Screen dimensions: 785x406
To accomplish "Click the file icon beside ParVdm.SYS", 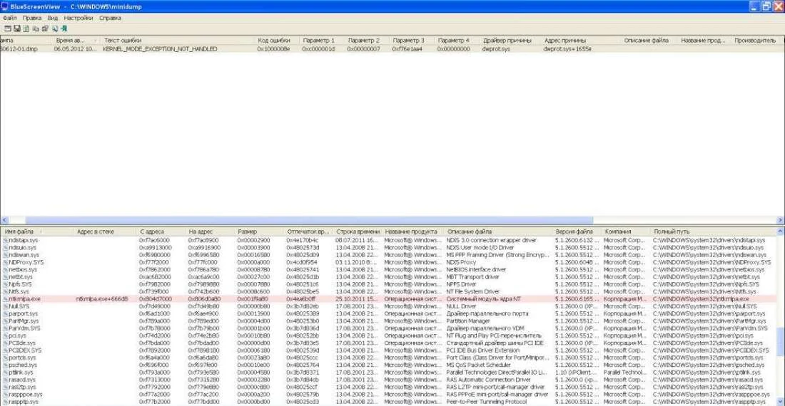I will tap(6, 328).
